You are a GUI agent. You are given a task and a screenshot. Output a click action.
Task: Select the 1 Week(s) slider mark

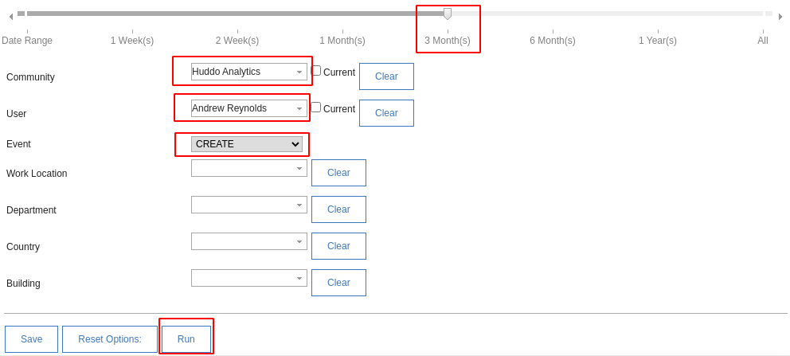[132, 41]
